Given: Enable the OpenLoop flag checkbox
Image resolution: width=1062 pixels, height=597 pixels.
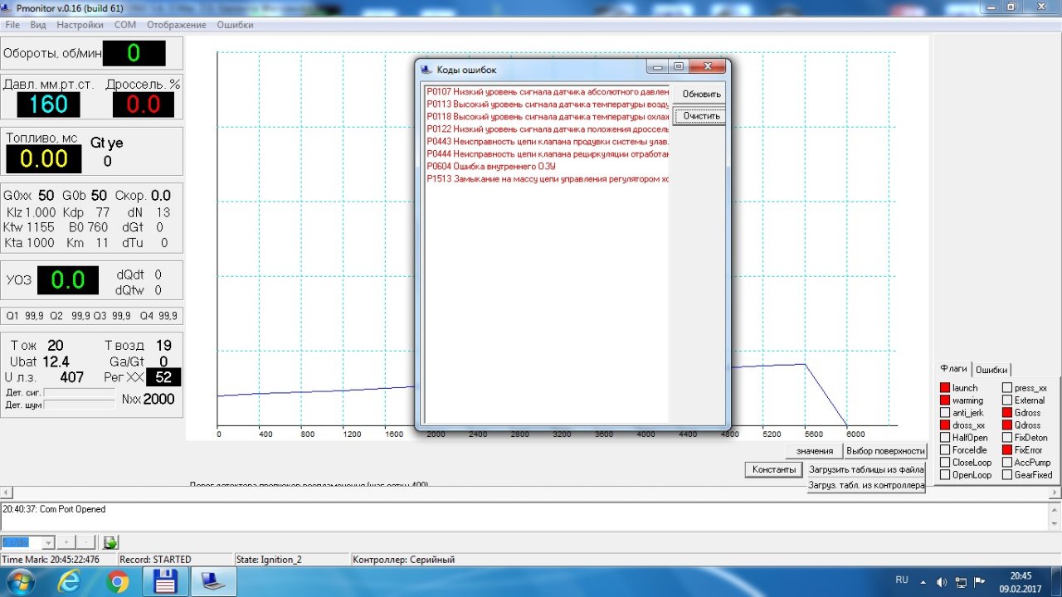Looking at the screenshot, I should (x=945, y=475).
